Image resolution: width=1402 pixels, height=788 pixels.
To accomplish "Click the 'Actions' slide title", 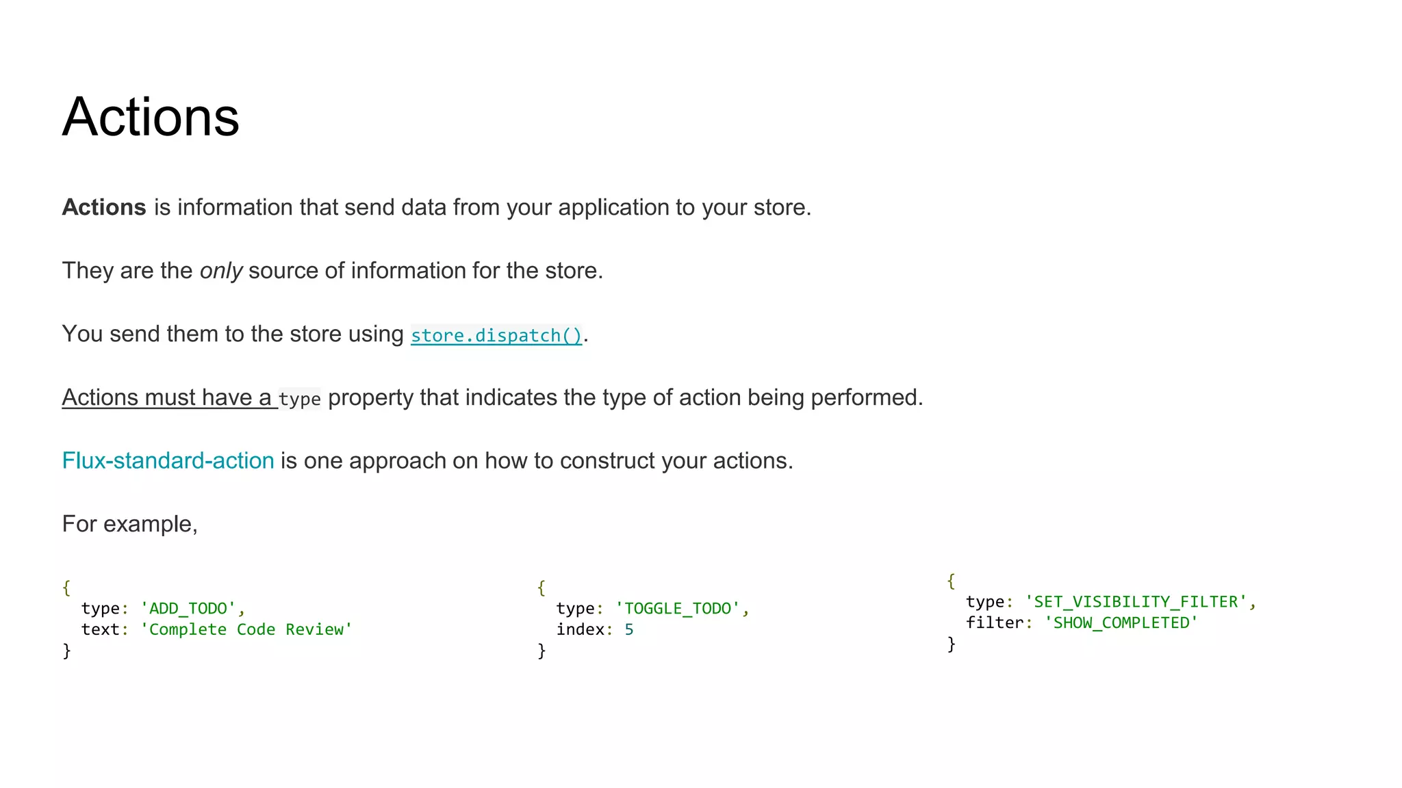I will tap(151, 117).
